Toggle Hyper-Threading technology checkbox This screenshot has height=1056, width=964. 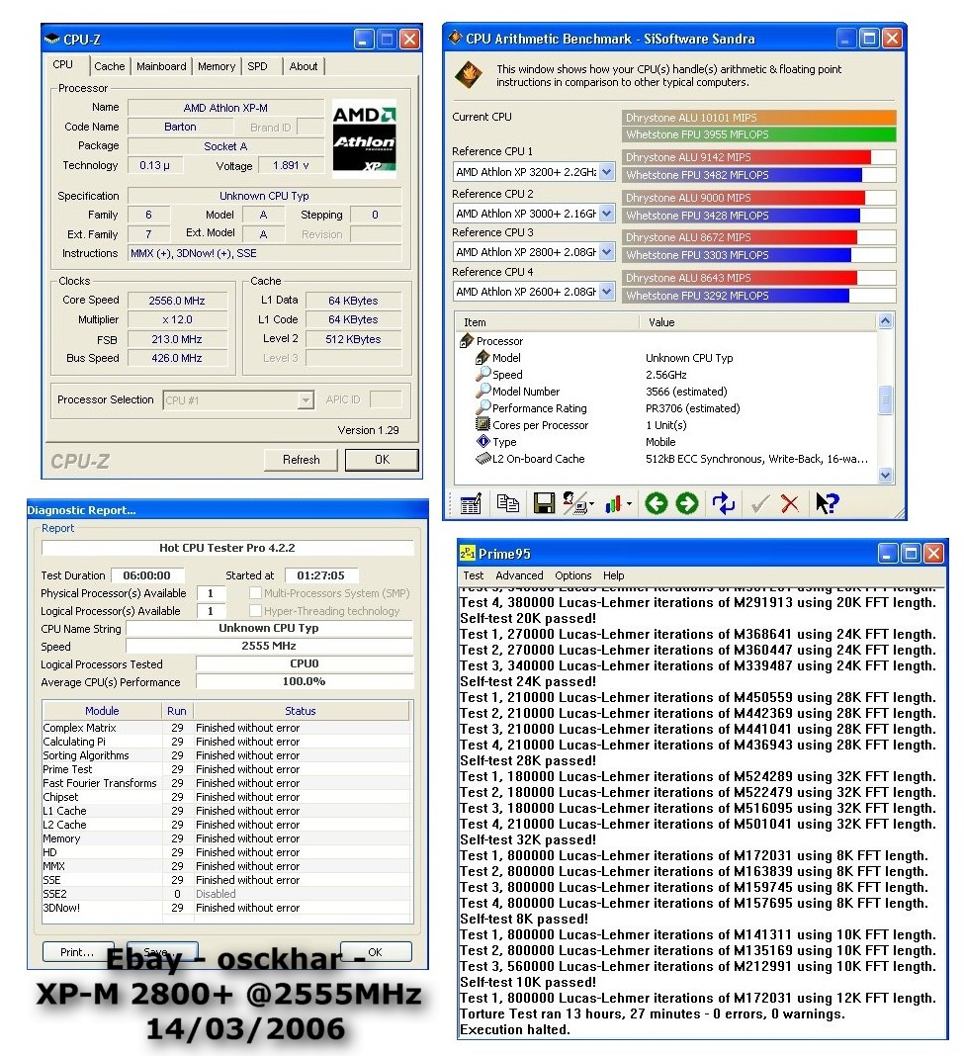[x=255, y=611]
